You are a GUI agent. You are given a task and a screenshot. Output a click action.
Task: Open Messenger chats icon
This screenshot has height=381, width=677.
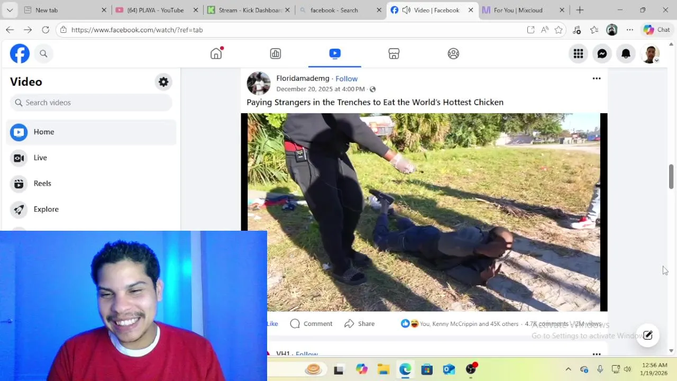pyautogui.click(x=602, y=53)
